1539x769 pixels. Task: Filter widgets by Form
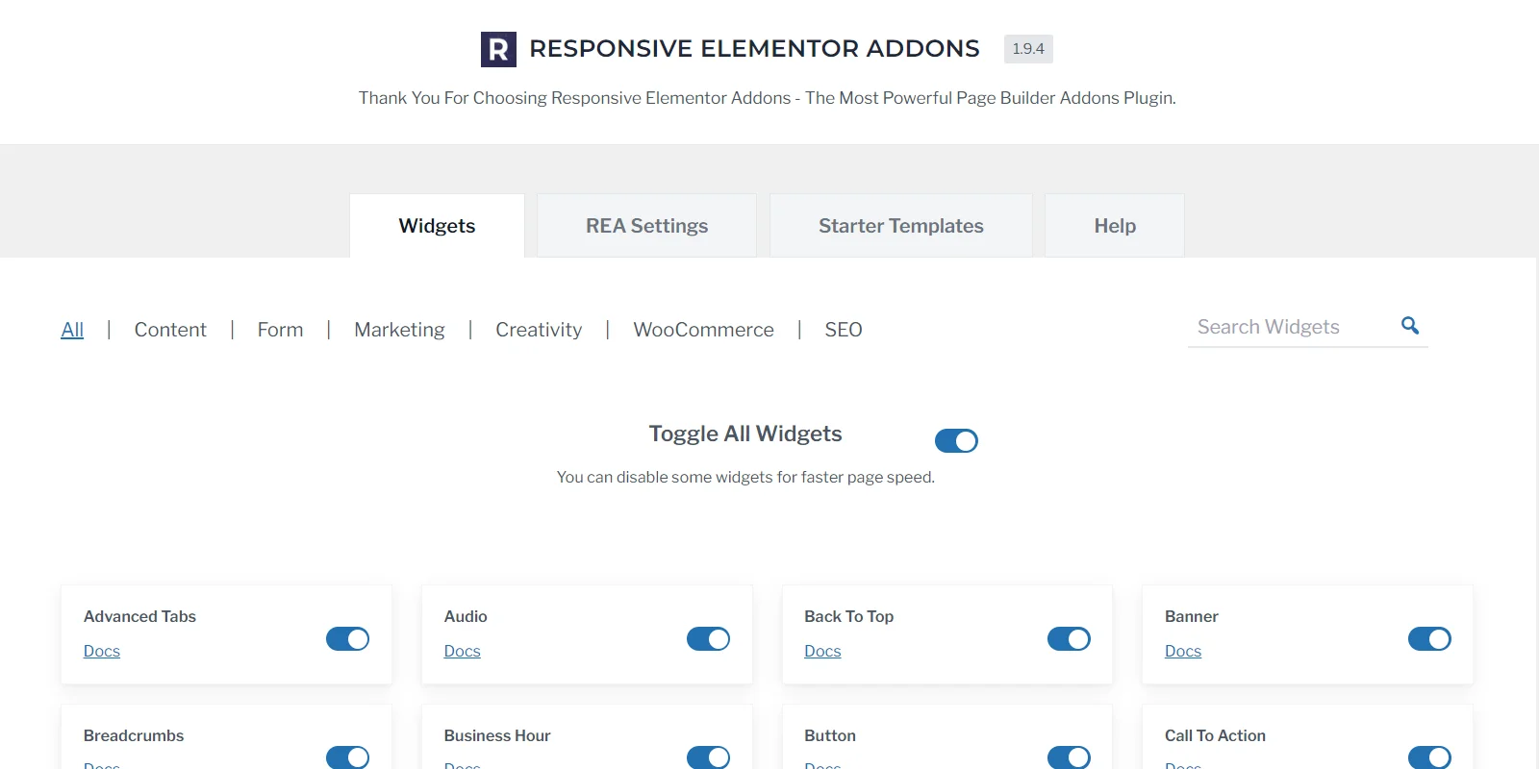pyautogui.click(x=280, y=330)
